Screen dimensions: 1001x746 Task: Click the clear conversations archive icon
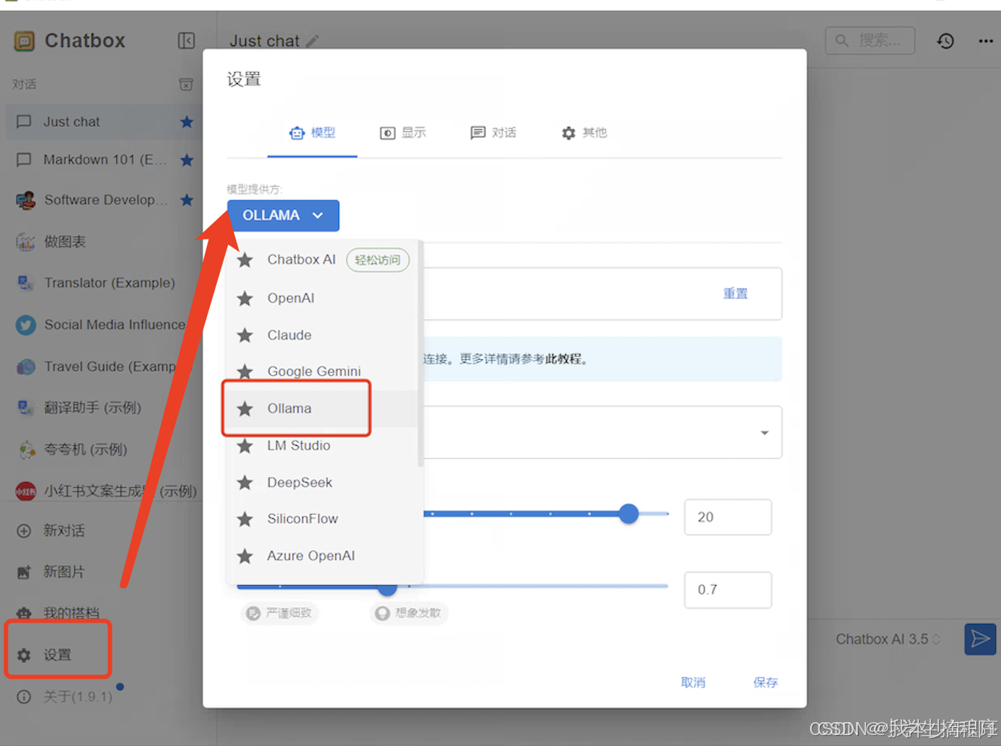coord(186,84)
